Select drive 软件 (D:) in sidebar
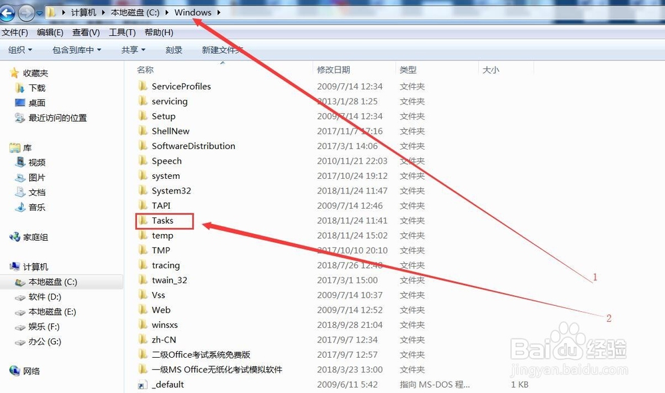Image resolution: width=665 pixels, height=393 pixels. coord(45,297)
